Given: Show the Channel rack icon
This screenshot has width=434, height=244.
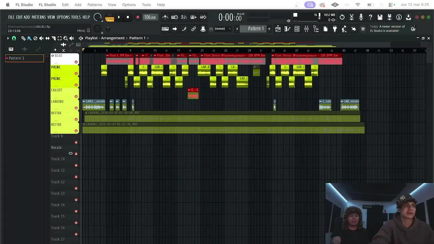Looking at the screenshot, I should point(297,29).
